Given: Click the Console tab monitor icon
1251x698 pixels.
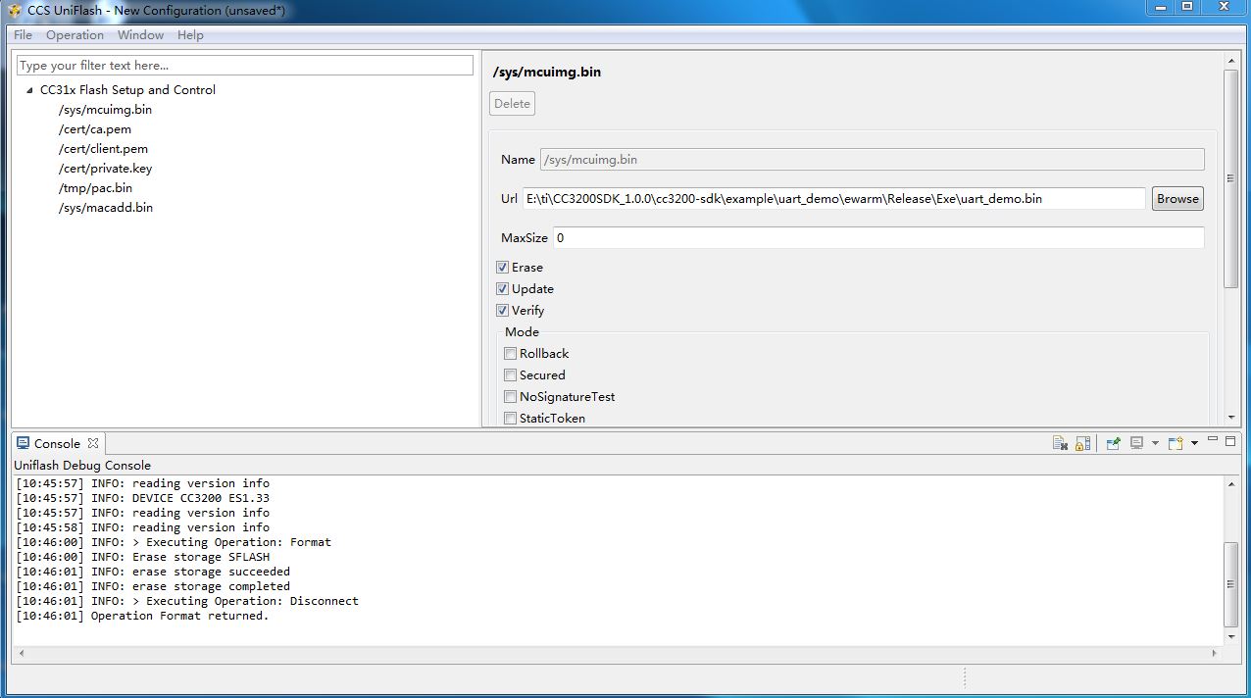Looking at the screenshot, I should tap(24, 443).
